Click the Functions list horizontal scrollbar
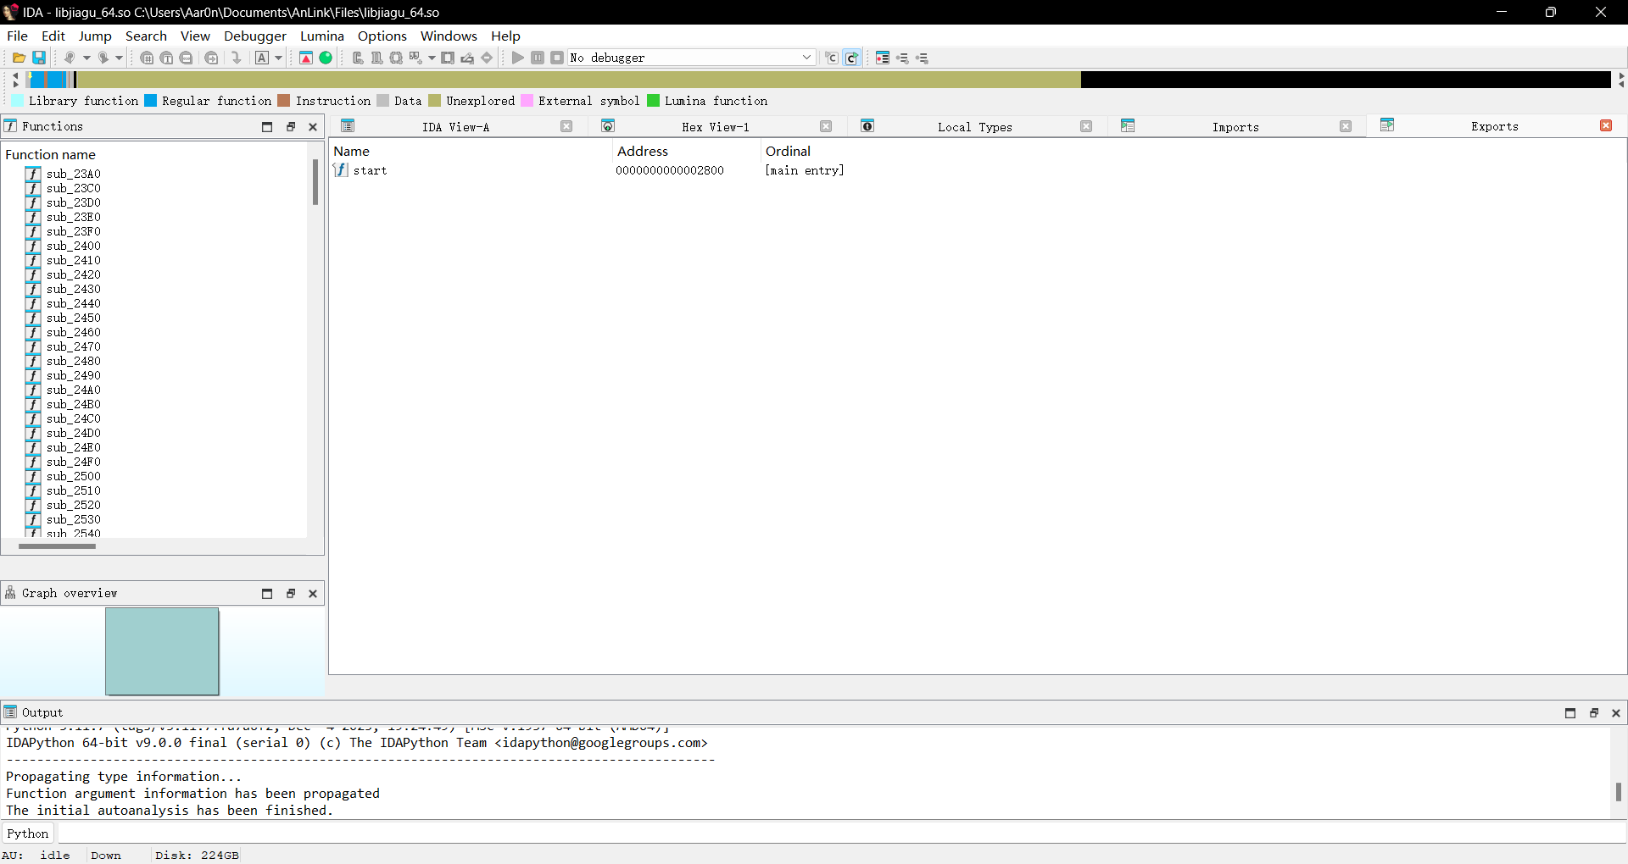 (x=58, y=546)
